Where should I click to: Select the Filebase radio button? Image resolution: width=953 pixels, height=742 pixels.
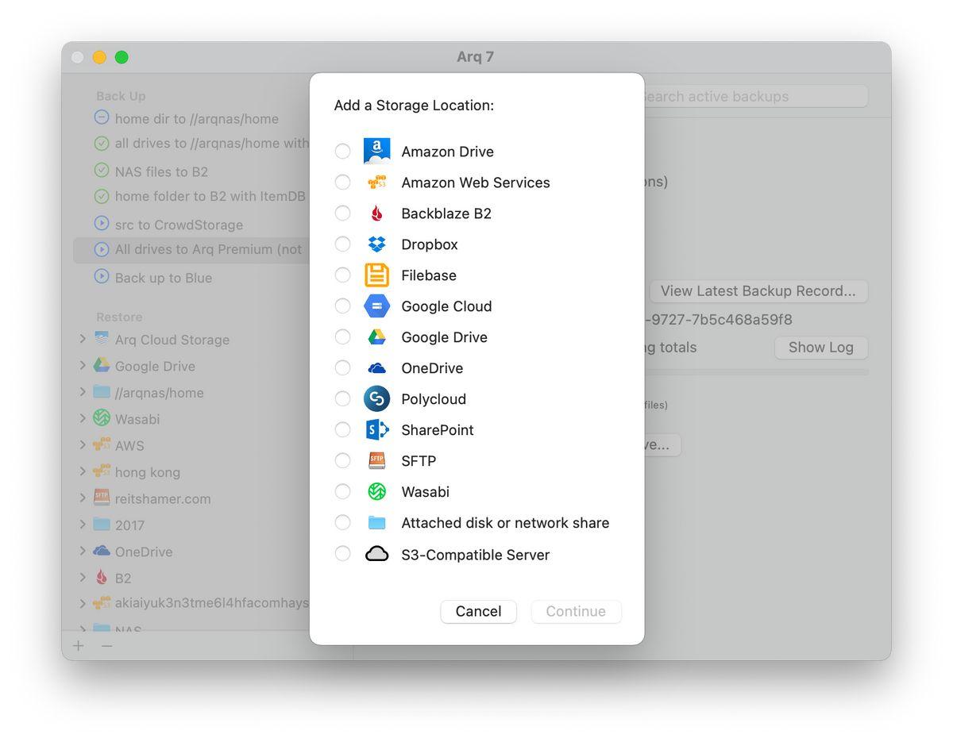coord(342,275)
